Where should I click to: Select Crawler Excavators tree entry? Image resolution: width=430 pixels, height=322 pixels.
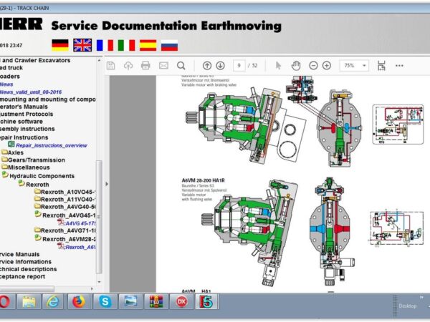35,60
